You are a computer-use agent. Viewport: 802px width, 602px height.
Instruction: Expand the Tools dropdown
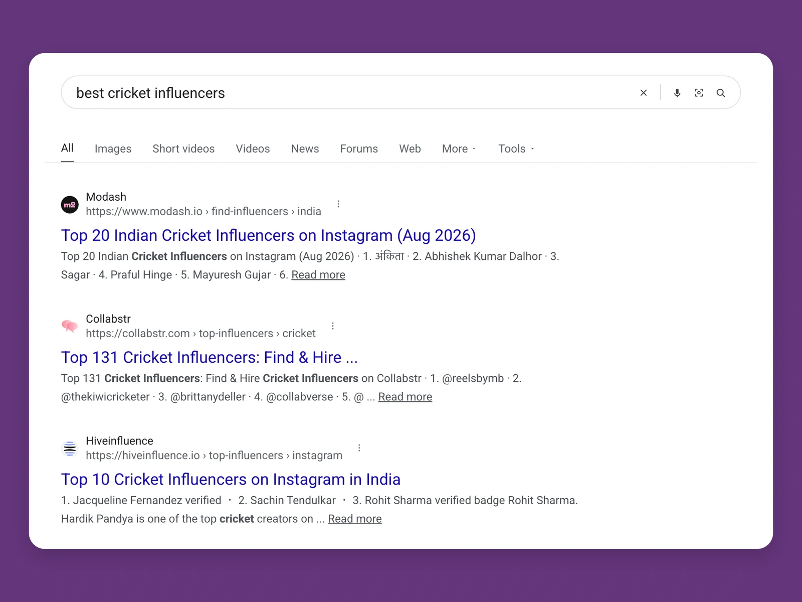point(516,148)
